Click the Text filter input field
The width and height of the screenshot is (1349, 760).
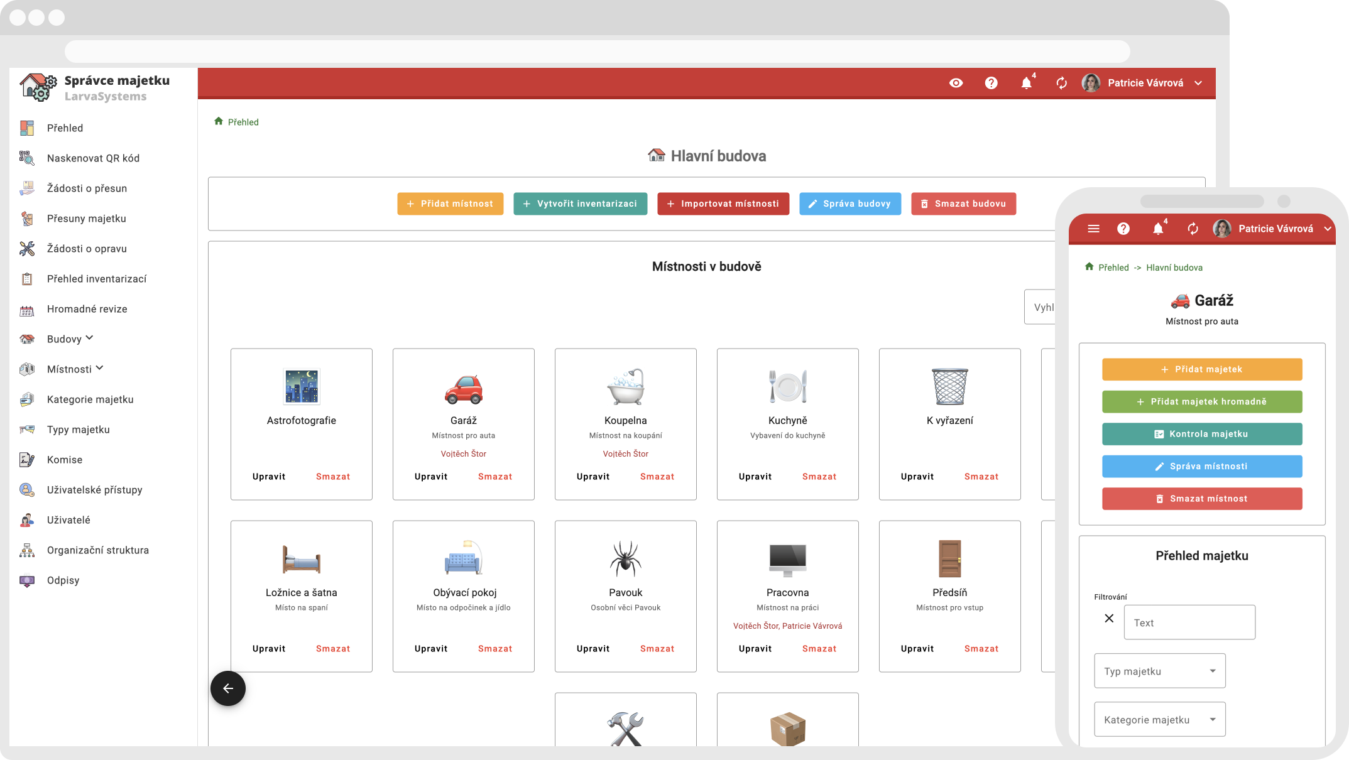click(x=1189, y=622)
